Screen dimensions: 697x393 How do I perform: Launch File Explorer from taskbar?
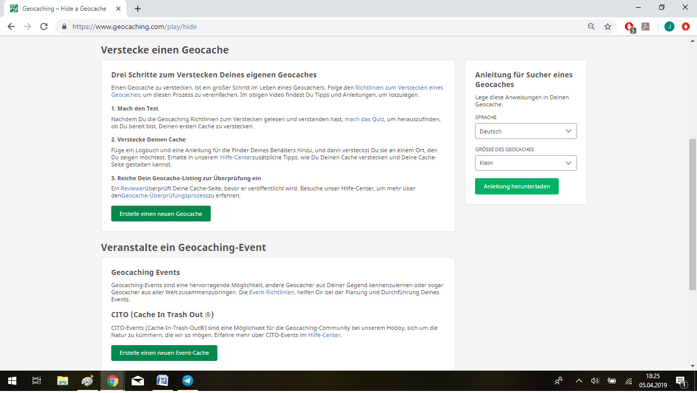[x=62, y=381]
